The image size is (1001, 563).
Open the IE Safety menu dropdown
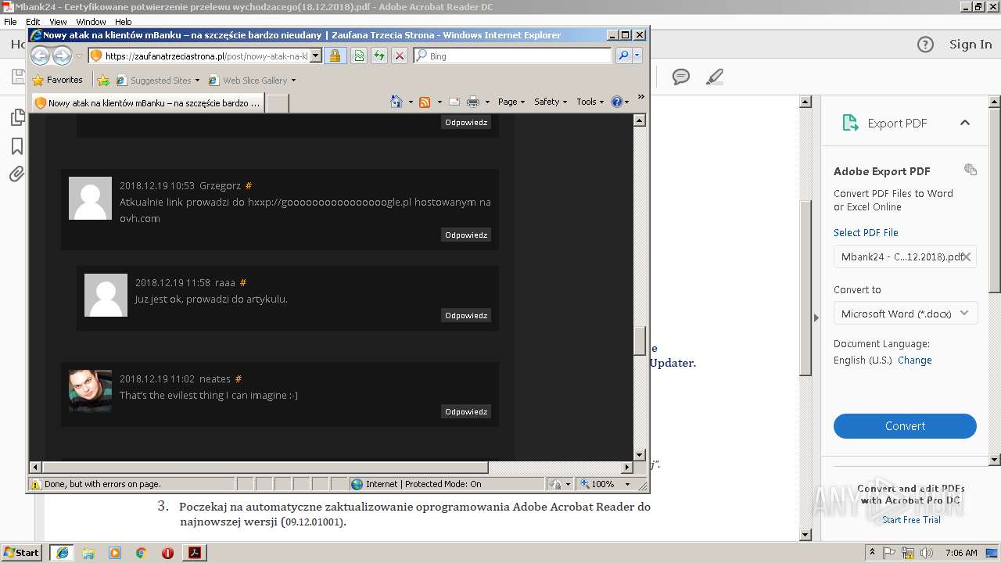pos(551,102)
